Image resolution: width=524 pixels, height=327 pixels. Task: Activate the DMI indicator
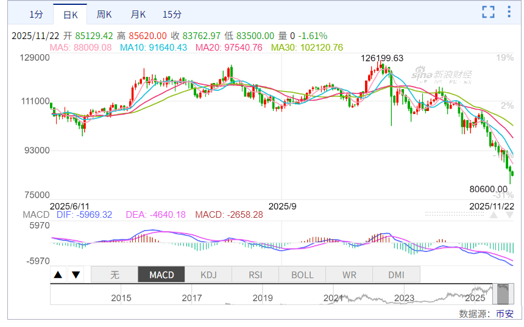tap(396, 275)
